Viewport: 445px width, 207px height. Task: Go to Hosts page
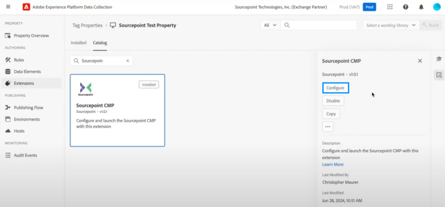[x=19, y=131]
